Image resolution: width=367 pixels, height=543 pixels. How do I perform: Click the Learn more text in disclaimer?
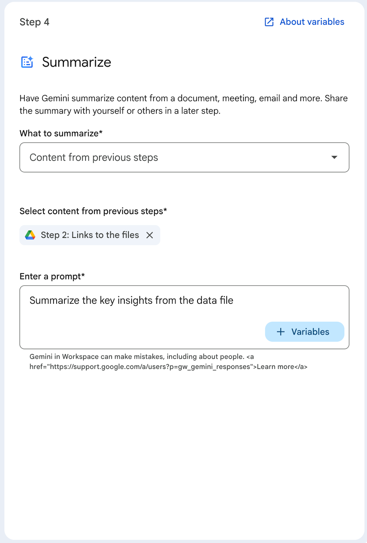pyautogui.click(x=275, y=367)
